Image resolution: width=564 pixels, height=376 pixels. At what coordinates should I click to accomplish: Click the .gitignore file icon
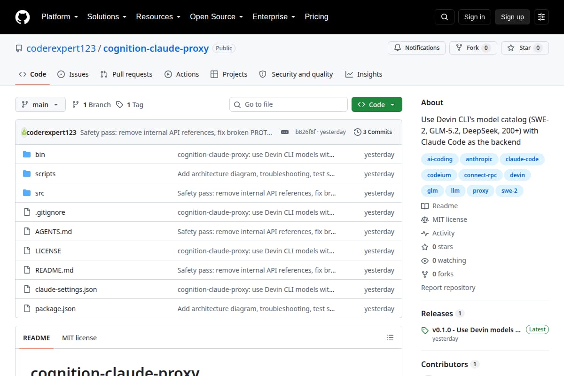tap(27, 212)
